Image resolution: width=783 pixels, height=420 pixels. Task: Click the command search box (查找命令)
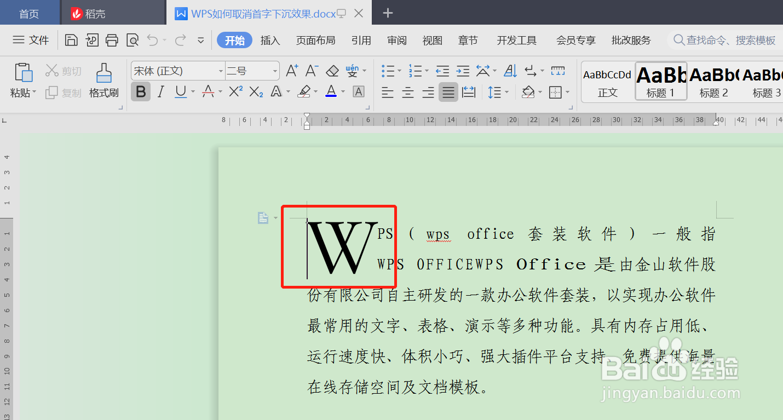pos(726,40)
